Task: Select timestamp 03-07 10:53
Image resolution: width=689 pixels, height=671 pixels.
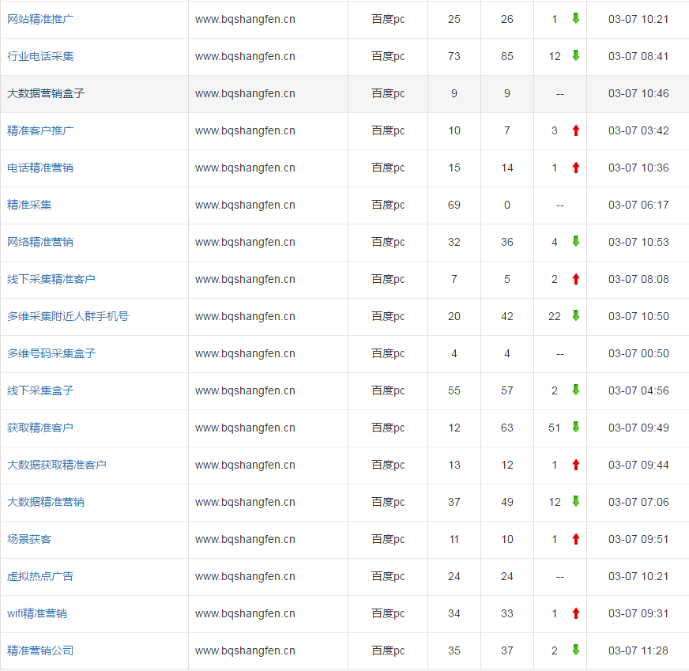Action: click(x=638, y=242)
